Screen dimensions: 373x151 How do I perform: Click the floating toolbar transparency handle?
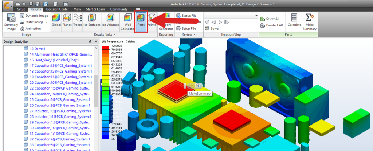pos(185,86)
